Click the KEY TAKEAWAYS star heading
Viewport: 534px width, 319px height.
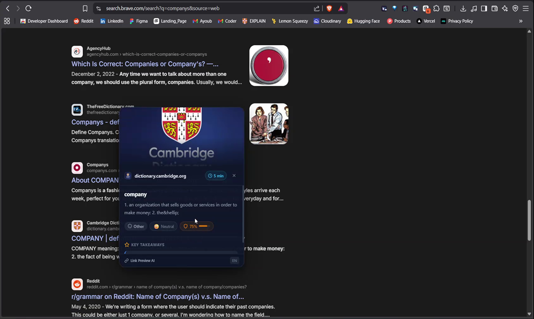[x=144, y=245]
